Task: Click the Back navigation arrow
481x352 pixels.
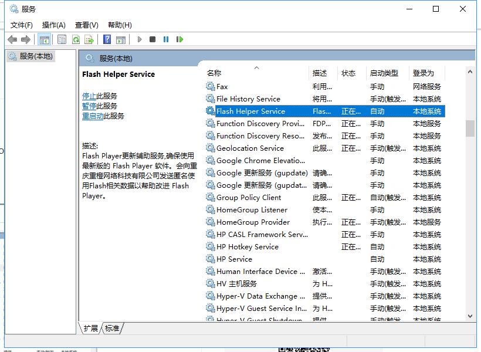Action: [12, 39]
